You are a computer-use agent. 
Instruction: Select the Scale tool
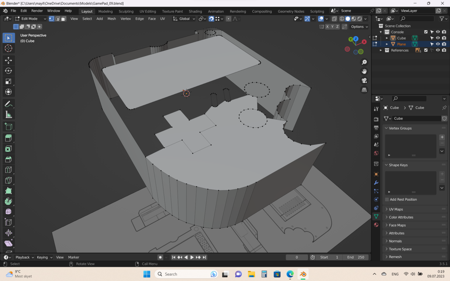tap(8, 81)
